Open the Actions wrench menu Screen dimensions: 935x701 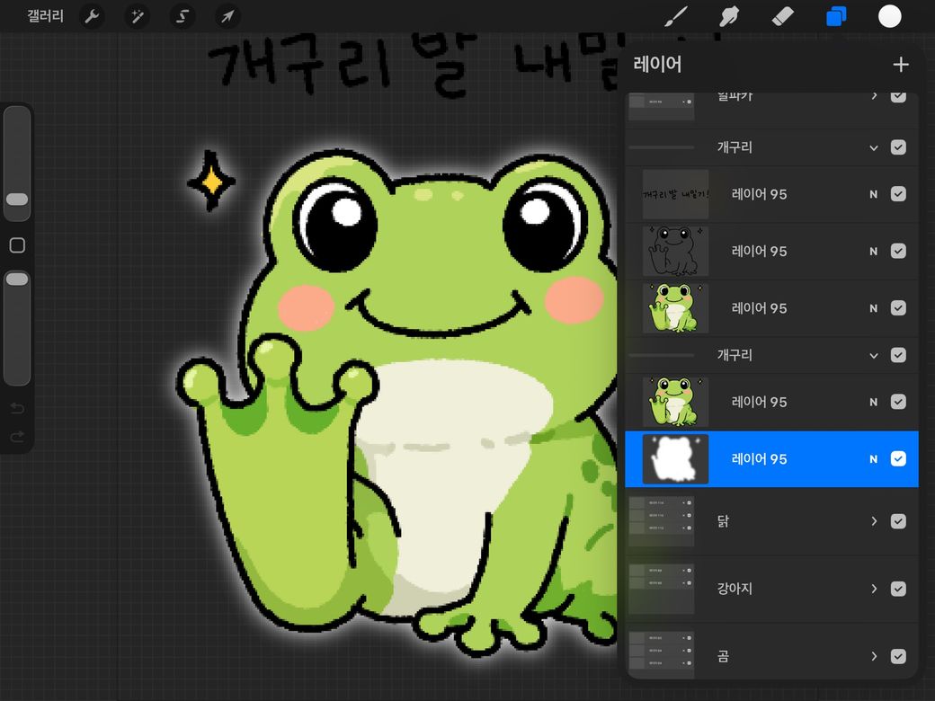click(x=91, y=16)
